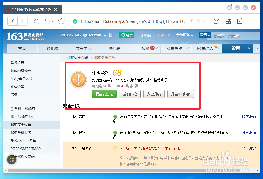Close the 网易考拉 tab
The image size is (263, 179).
click(187, 48)
